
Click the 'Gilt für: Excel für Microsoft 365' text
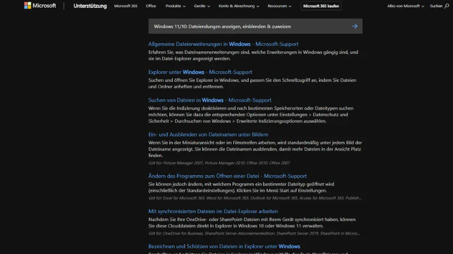255,198
